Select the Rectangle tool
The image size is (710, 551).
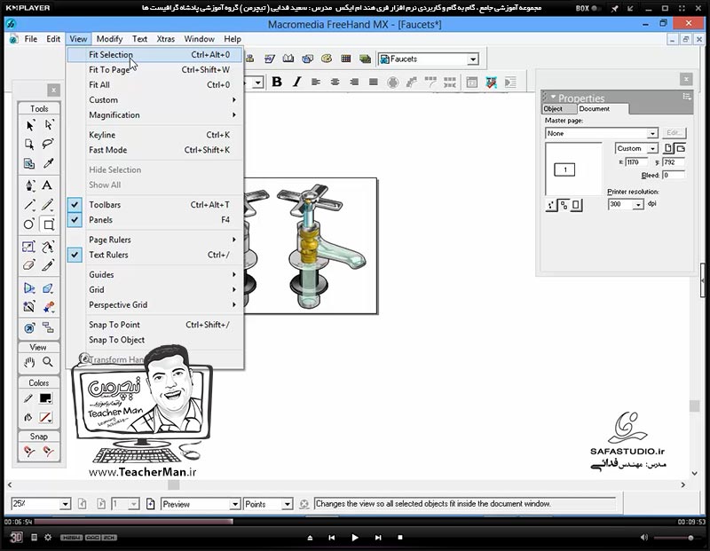coord(49,224)
